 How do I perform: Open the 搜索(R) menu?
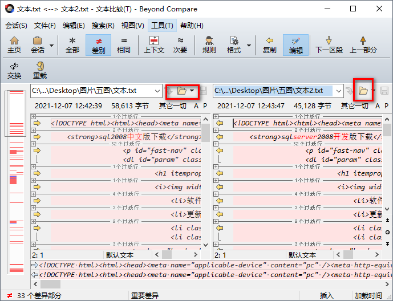[x=103, y=25]
